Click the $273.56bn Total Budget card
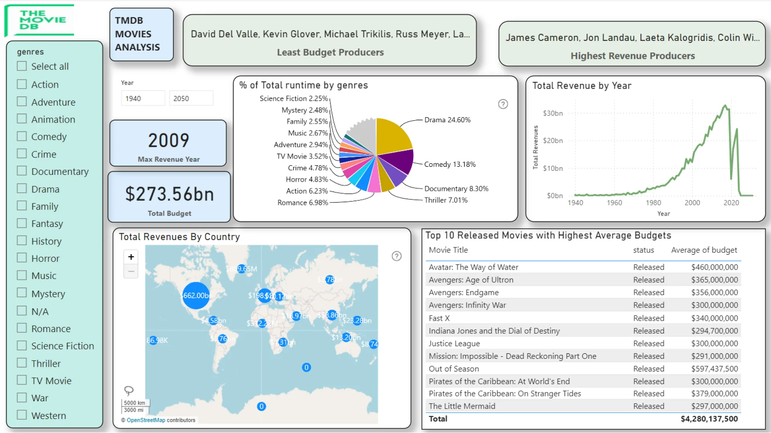 [169, 197]
